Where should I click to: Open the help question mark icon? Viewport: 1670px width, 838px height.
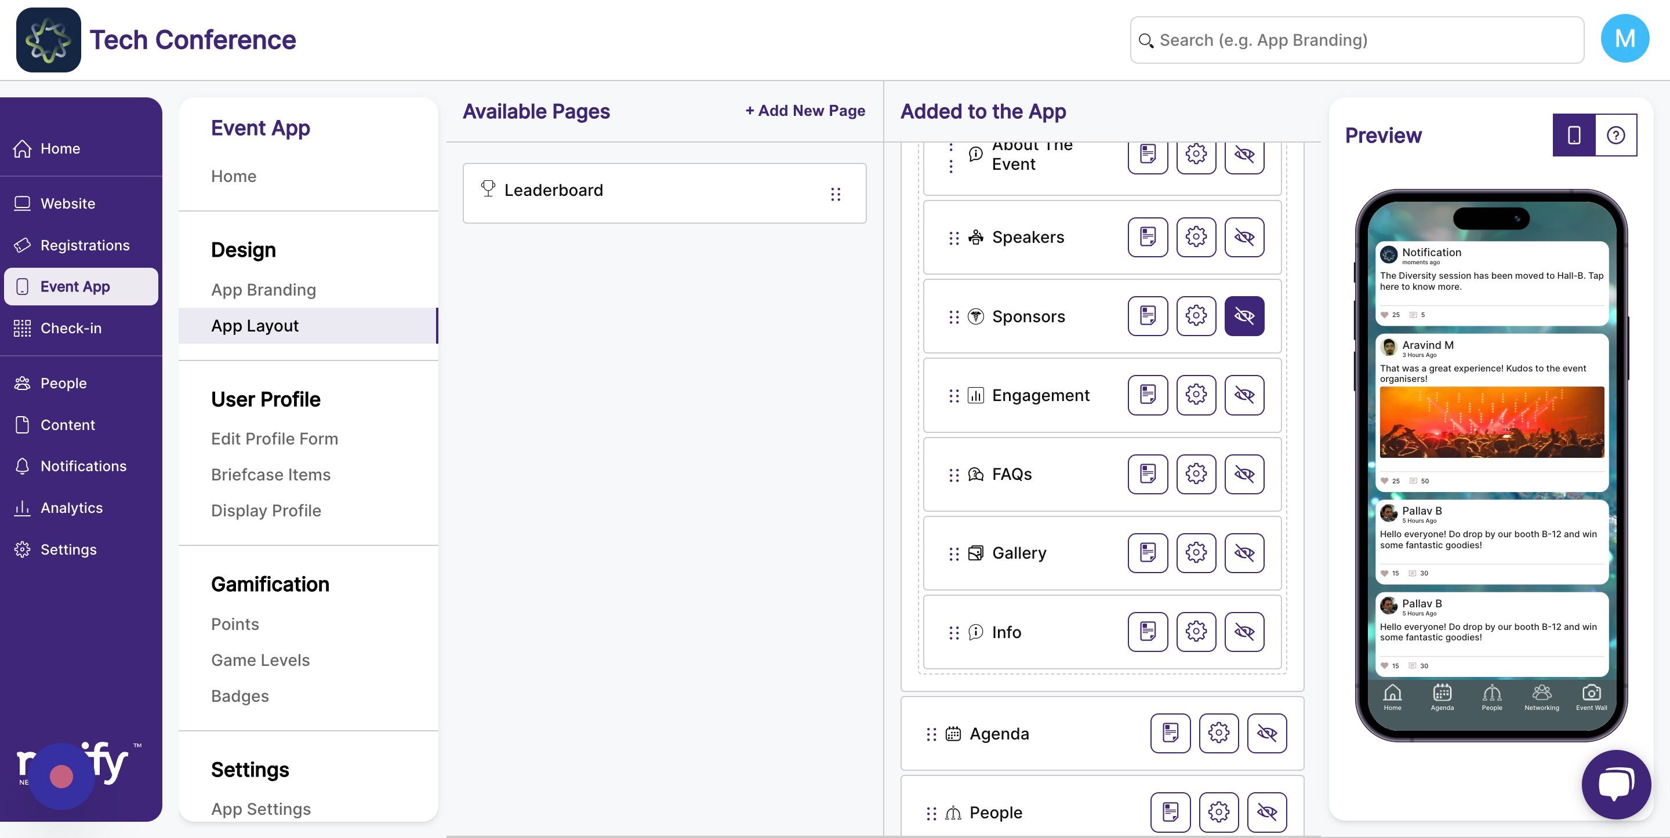[x=1615, y=135]
